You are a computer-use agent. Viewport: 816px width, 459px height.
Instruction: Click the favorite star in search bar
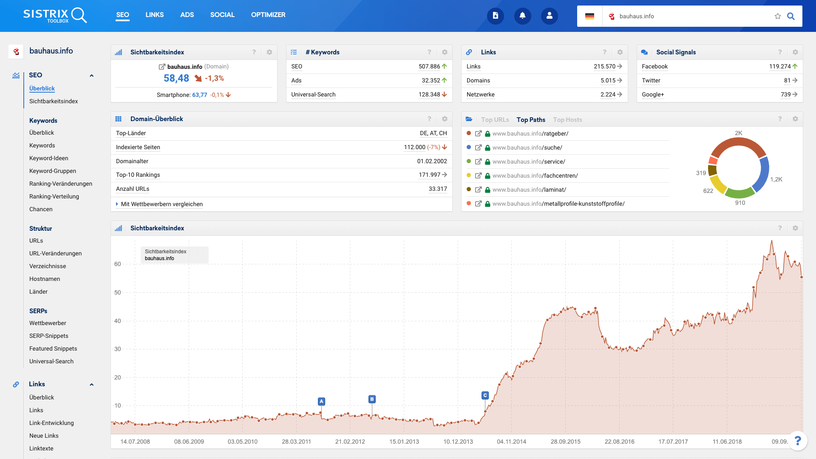pos(777,16)
